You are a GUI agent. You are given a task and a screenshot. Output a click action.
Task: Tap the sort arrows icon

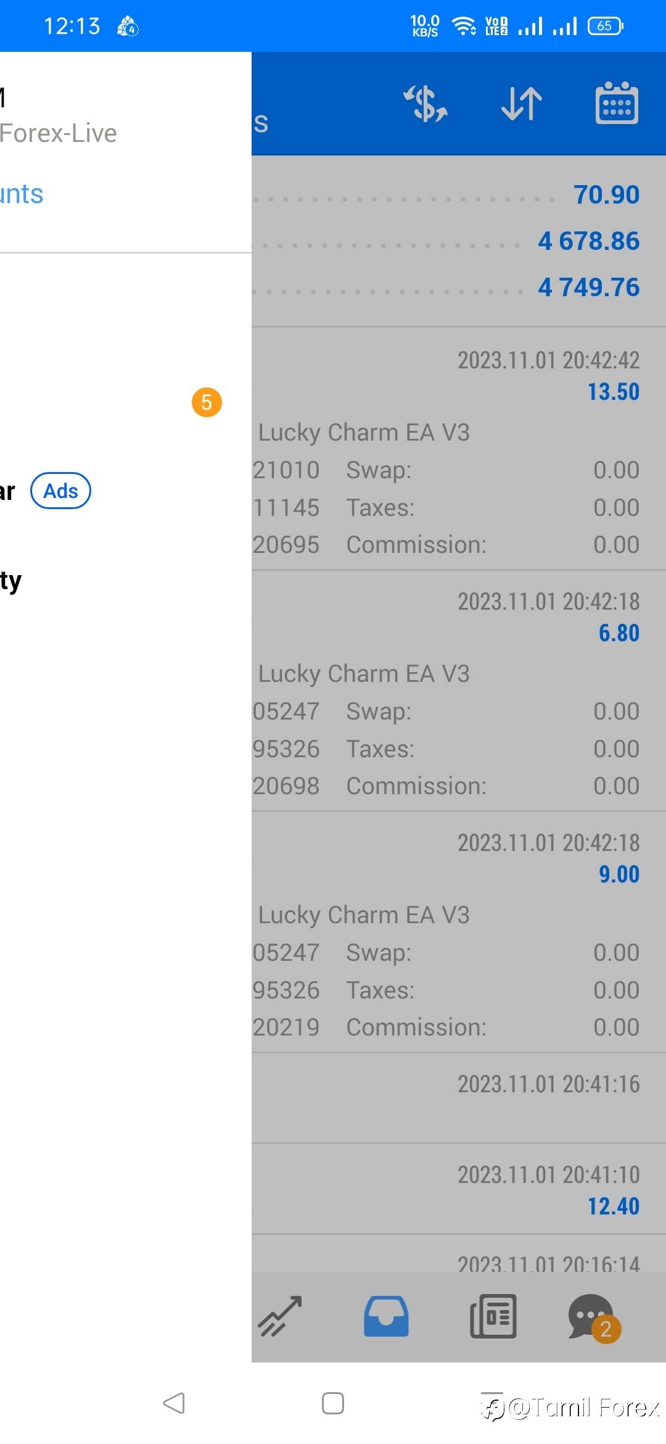point(522,104)
